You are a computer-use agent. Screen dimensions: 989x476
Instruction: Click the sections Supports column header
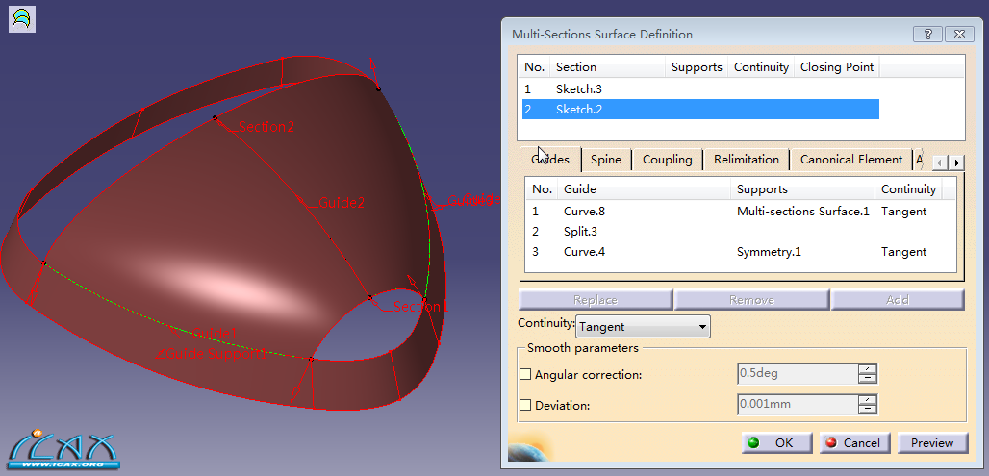[x=697, y=66]
